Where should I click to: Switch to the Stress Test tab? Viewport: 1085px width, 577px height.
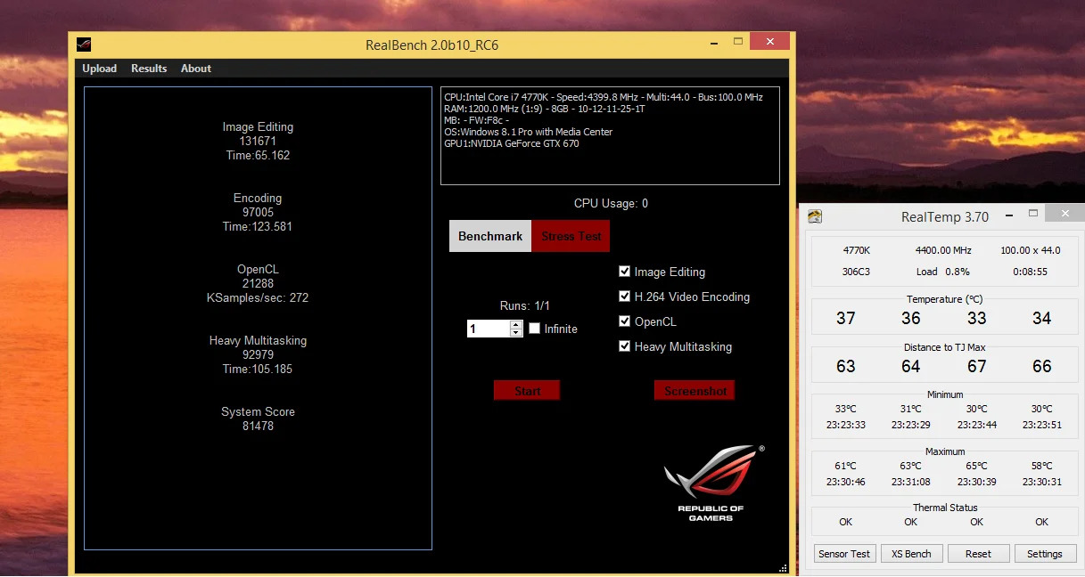571,236
